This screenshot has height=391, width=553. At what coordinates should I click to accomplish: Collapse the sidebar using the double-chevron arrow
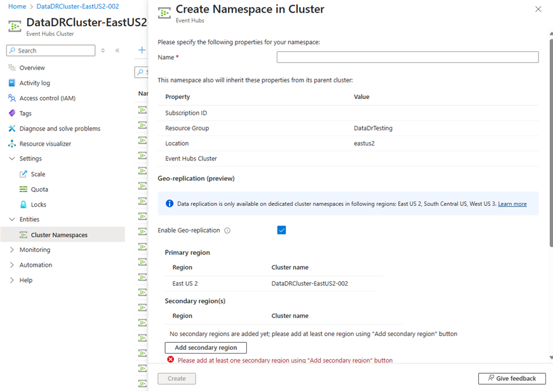[x=116, y=50]
